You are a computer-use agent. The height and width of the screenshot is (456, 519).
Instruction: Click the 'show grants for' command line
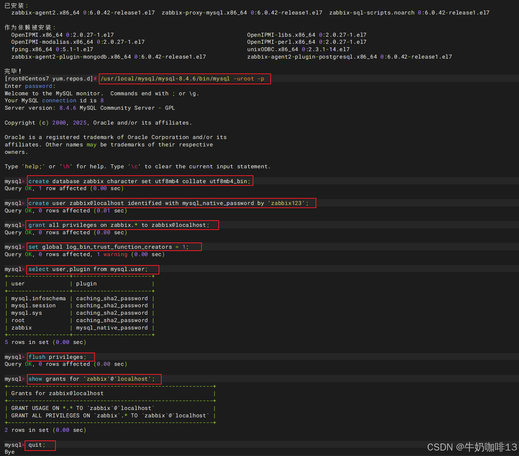[x=91, y=379]
